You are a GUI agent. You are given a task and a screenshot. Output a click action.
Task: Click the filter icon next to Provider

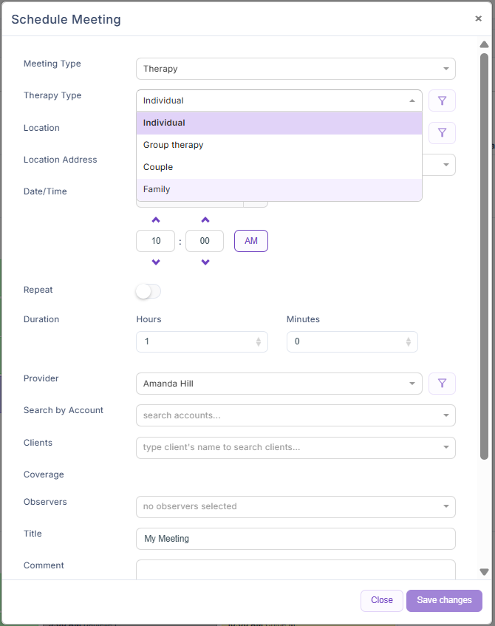coord(442,384)
